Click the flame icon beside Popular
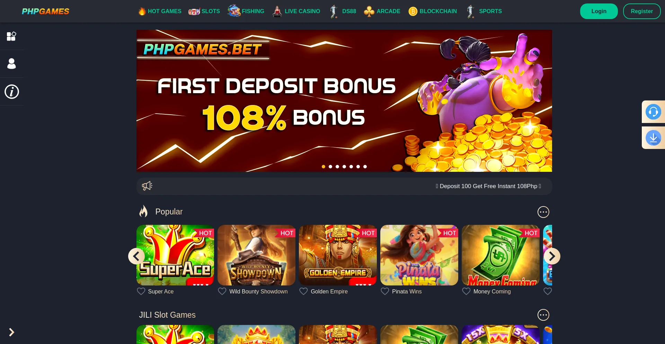Screen dimensions: 665x344 click(143, 211)
